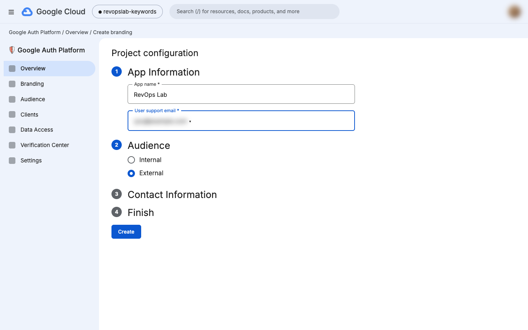The height and width of the screenshot is (330, 528).
Task: Go to Google Auth Platform breadcrumb
Action: point(35,32)
